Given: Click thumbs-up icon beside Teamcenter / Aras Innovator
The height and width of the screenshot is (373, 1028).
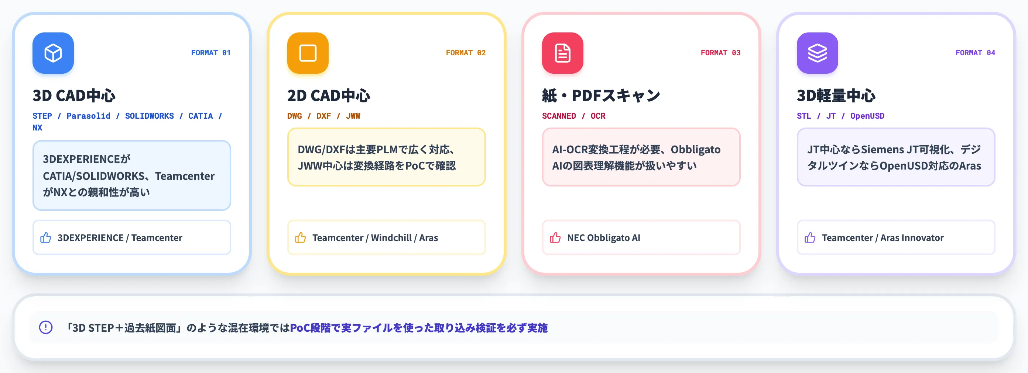Looking at the screenshot, I should click(810, 238).
